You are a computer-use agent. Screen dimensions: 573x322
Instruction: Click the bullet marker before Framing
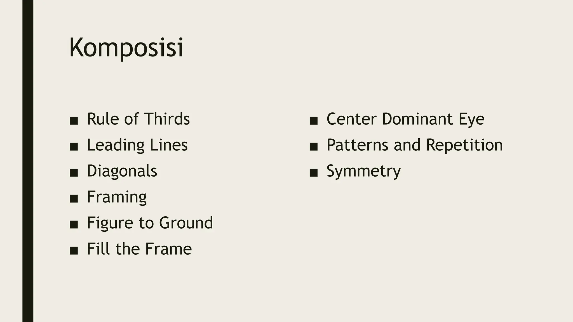[74, 199]
